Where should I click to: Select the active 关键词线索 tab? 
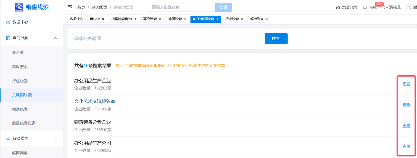tap(205, 19)
